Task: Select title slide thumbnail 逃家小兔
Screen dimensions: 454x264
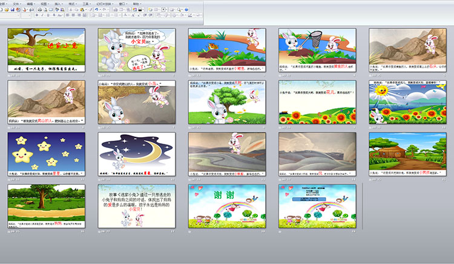Action: pyautogui.click(x=47, y=50)
